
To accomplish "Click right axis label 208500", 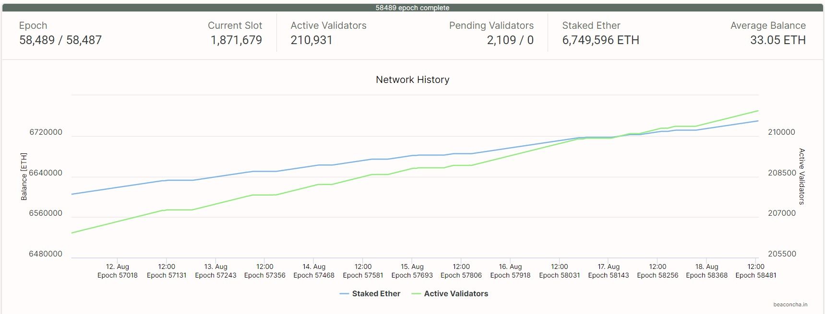I will point(782,173).
